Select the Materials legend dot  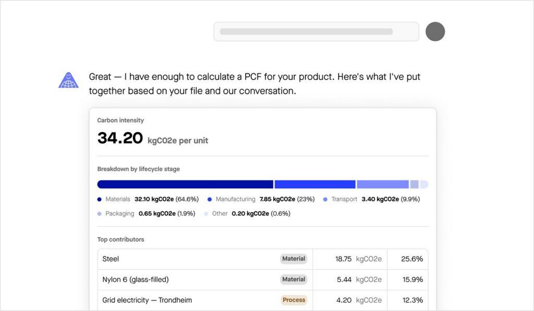100,200
